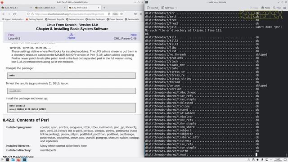This screenshot has width=288, height=162.
Task: Click the 'make' command code box
Action: coord(72,76)
